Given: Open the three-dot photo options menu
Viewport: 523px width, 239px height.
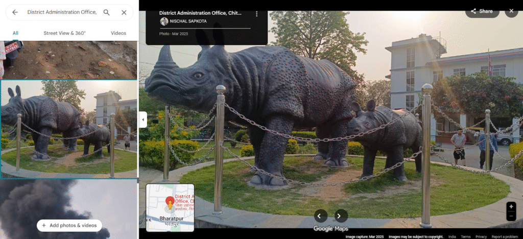Looking at the screenshot, I should click(x=256, y=14).
